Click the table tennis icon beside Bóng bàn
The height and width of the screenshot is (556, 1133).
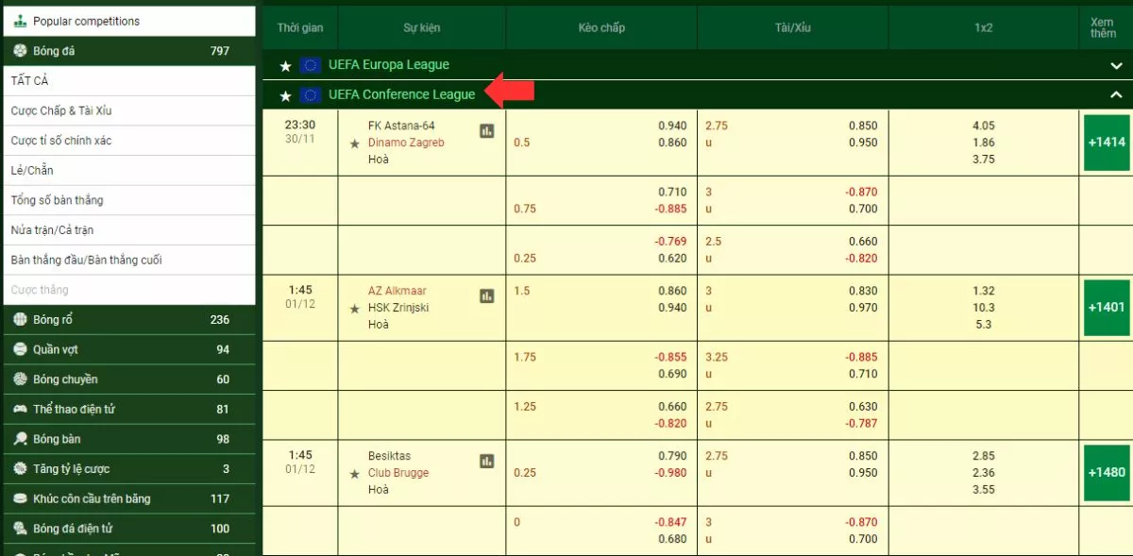[20, 439]
